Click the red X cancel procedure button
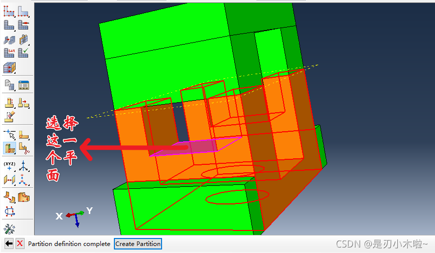 tap(20, 244)
